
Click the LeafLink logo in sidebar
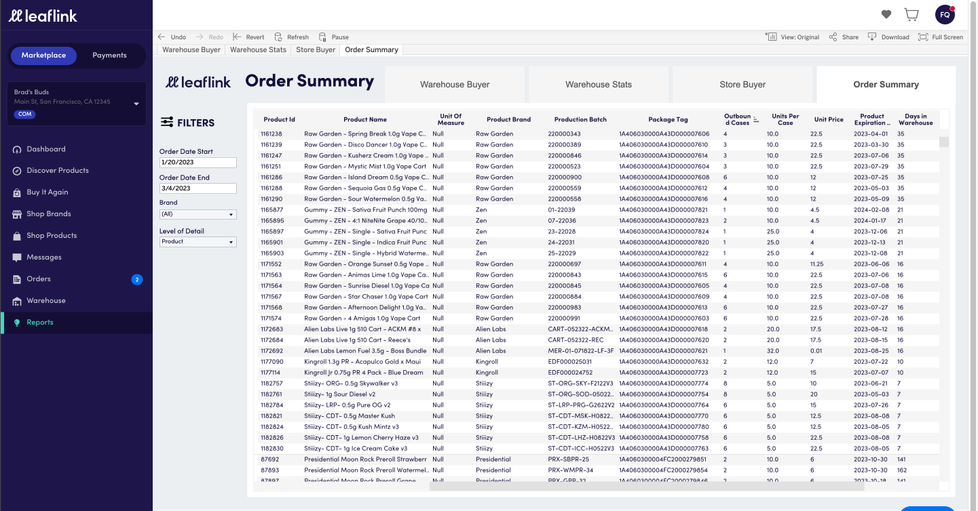(x=43, y=16)
